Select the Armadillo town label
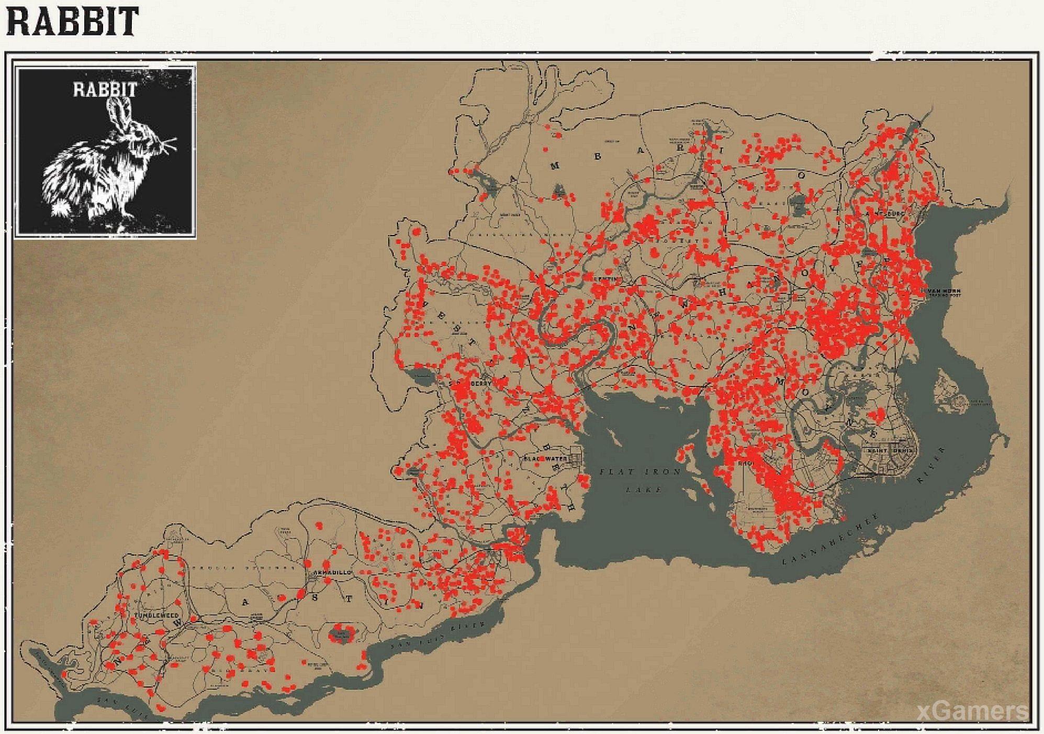 click(332, 573)
